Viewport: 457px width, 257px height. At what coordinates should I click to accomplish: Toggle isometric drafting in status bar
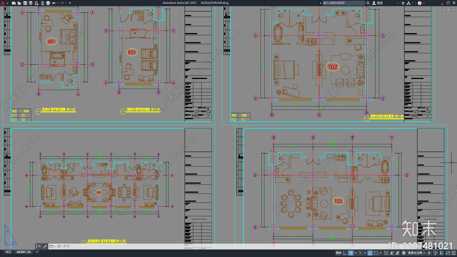coord(360,253)
